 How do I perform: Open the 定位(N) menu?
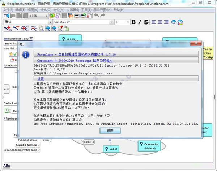coord(59,10)
